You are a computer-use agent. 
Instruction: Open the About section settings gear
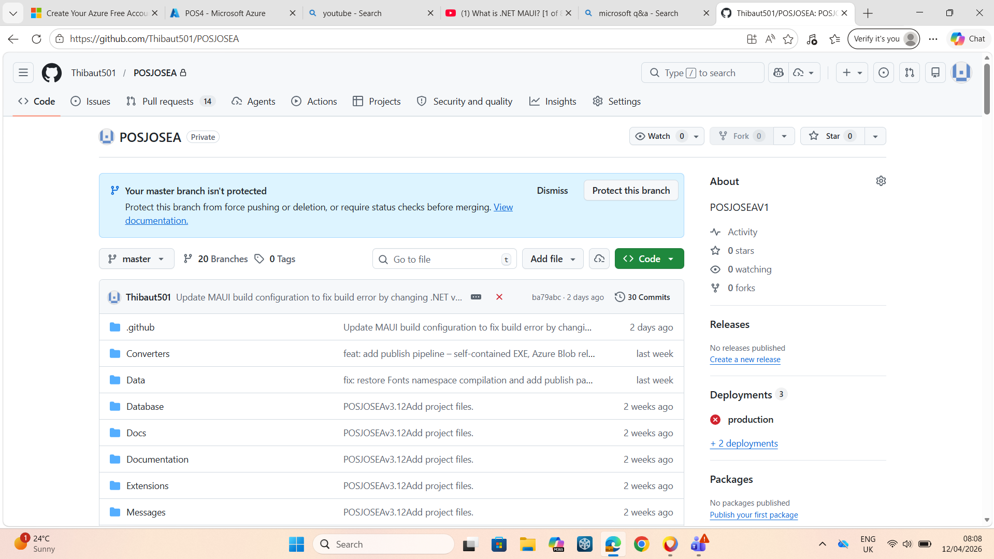881,181
